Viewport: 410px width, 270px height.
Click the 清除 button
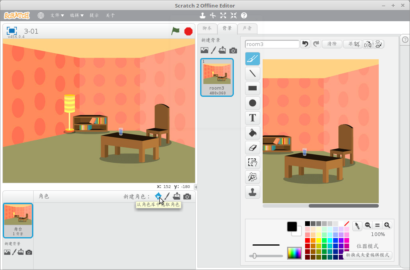click(x=332, y=44)
